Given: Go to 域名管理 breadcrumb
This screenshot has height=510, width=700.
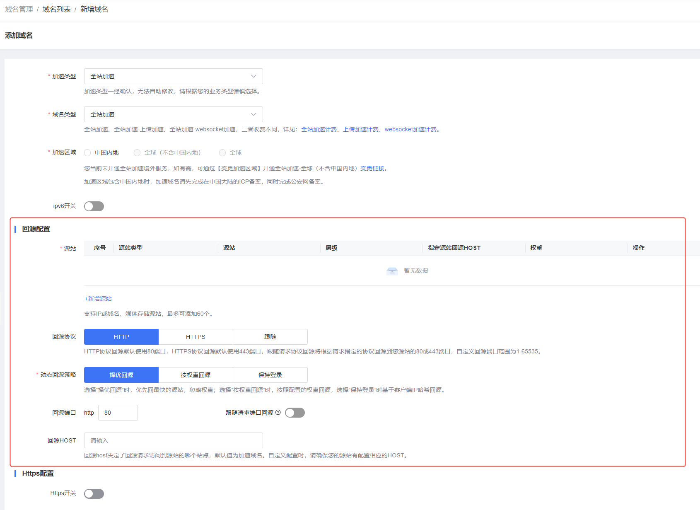Looking at the screenshot, I should pyautogui.click(x=19, y=9).
